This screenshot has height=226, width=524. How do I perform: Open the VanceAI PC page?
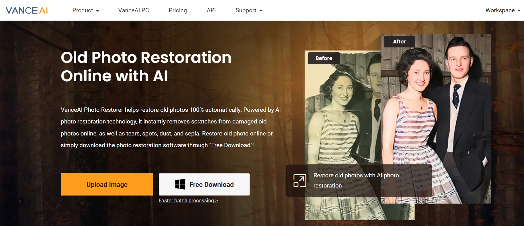click(134, 10)
